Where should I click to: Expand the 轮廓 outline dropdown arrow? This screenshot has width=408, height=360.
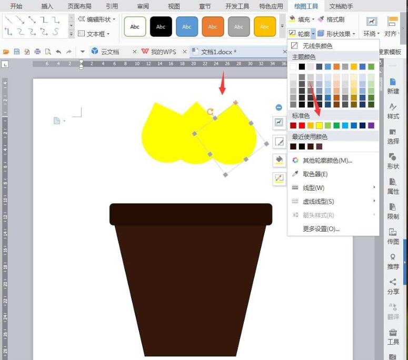click(x=313, y=34)
